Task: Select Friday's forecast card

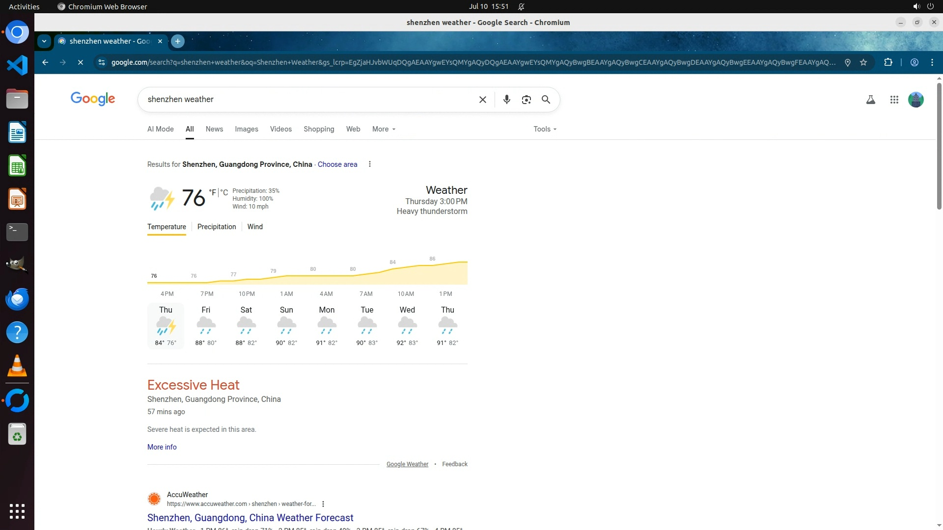Action: [206, 326]
